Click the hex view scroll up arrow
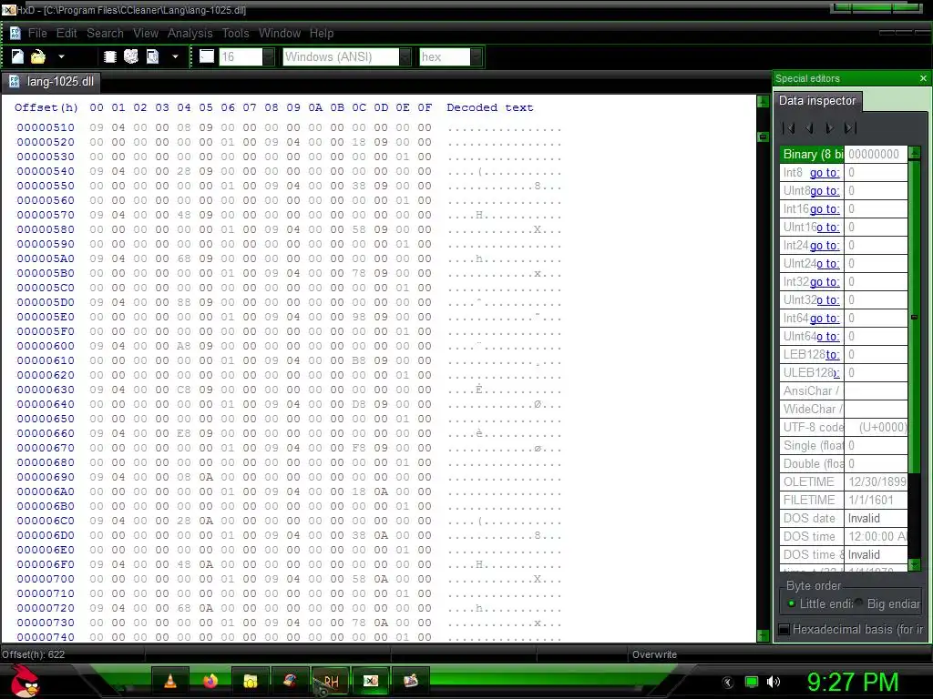This screenshot has height=699, width=933. click(763, 101)
